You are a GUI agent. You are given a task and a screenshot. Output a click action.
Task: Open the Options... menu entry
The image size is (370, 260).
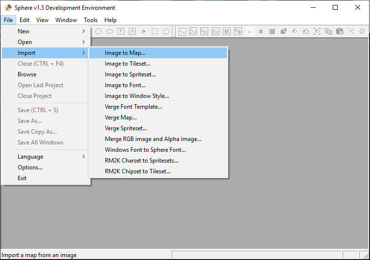point(30,167)
